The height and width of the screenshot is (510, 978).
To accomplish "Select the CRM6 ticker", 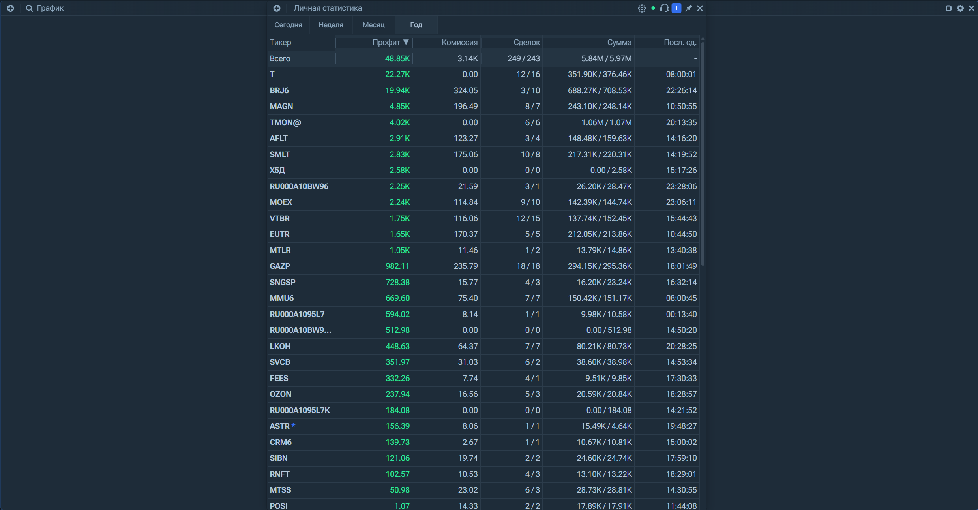I will point(281,442).
